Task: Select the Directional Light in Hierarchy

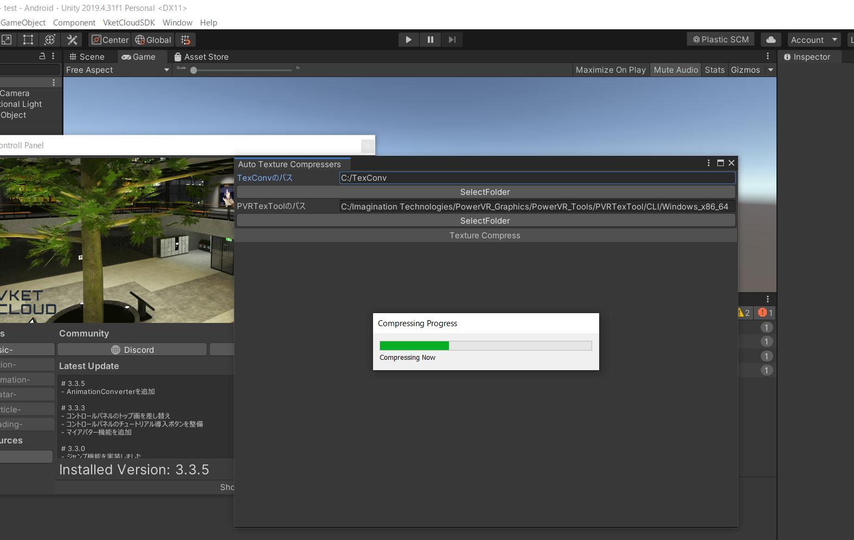Action: 21,104
